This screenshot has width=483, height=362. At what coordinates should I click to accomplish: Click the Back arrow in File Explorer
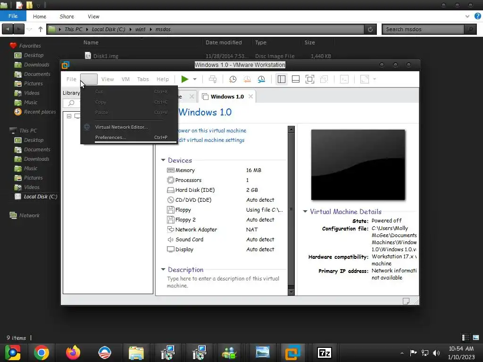click(8, 29)
